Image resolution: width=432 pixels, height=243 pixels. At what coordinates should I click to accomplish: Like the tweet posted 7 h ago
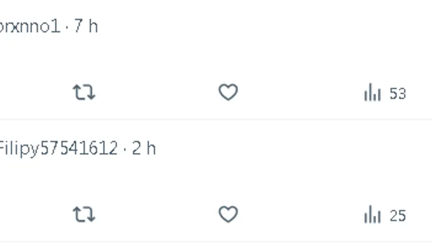(228, 93)
